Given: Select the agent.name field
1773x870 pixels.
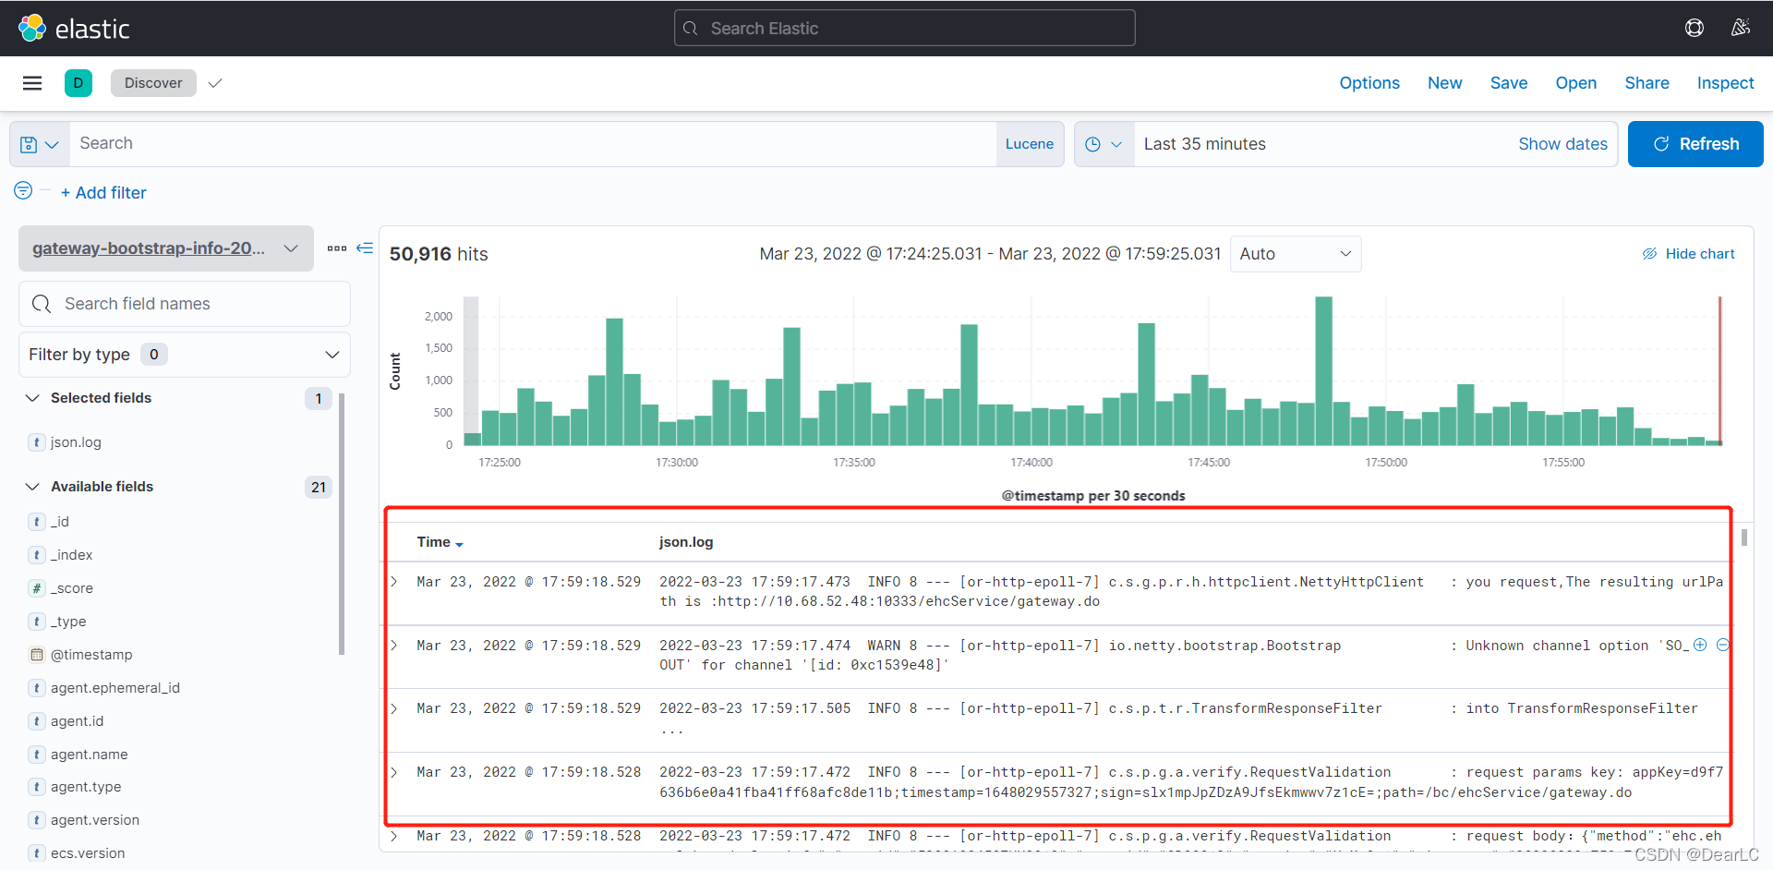Looking at the screenshot, I should coord(90,755).
